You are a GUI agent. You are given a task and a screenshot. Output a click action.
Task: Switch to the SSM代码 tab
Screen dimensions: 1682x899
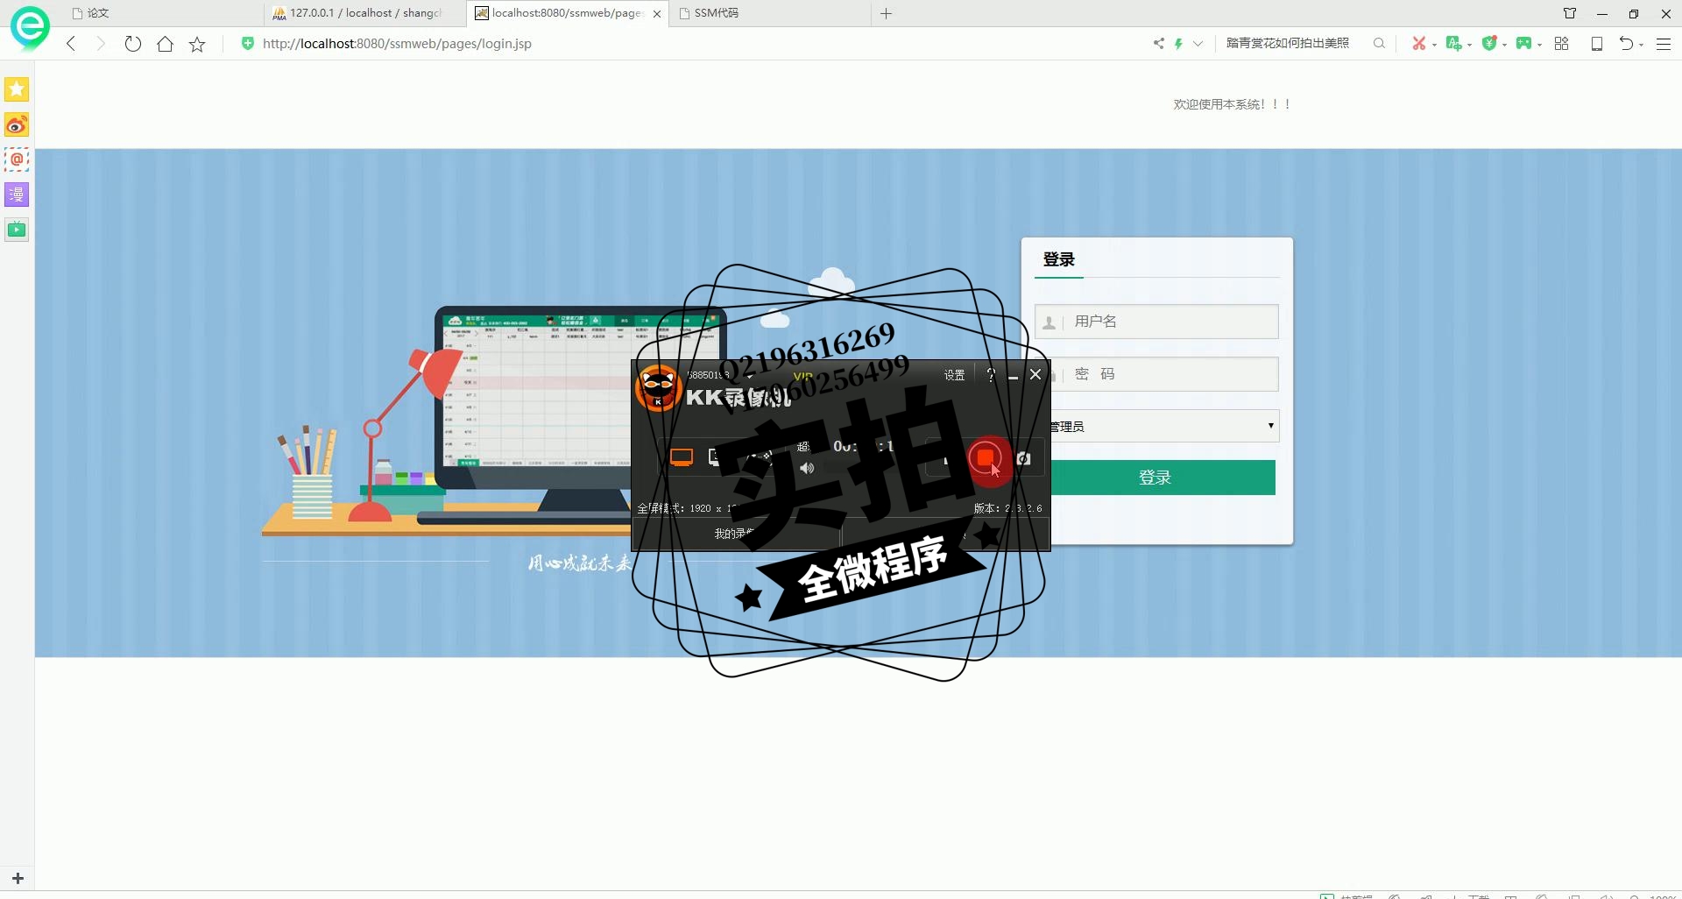771,13
